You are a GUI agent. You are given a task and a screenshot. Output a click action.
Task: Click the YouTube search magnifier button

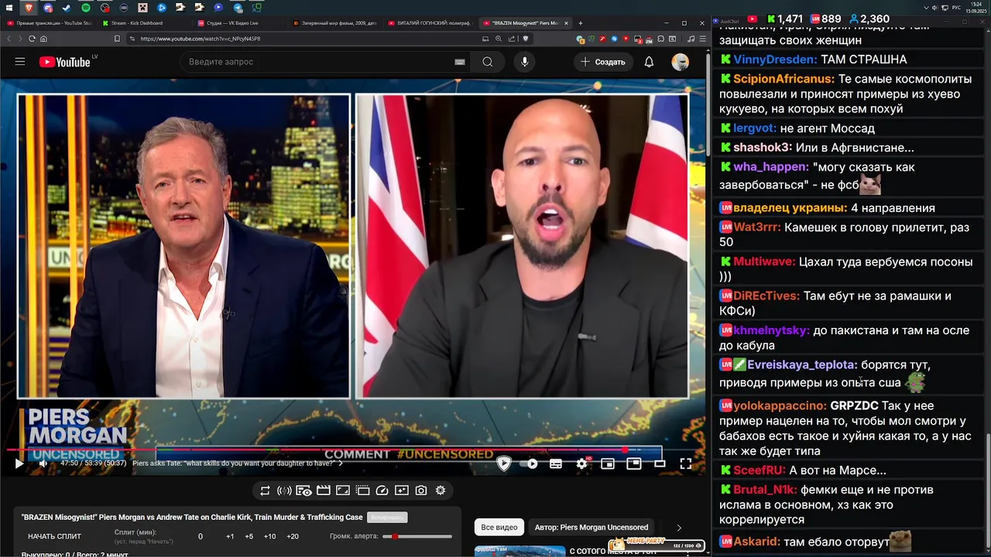[x=487, y=62]
